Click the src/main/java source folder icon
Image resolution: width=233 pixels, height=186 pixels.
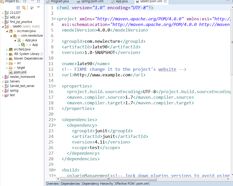tap(11, 31)
